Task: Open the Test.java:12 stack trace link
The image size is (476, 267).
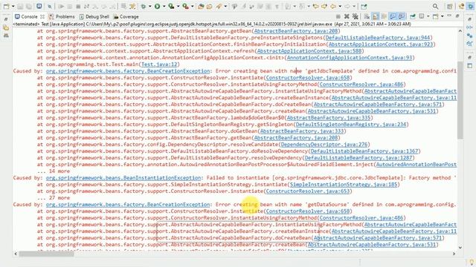Action: click(x=159, y=65)
